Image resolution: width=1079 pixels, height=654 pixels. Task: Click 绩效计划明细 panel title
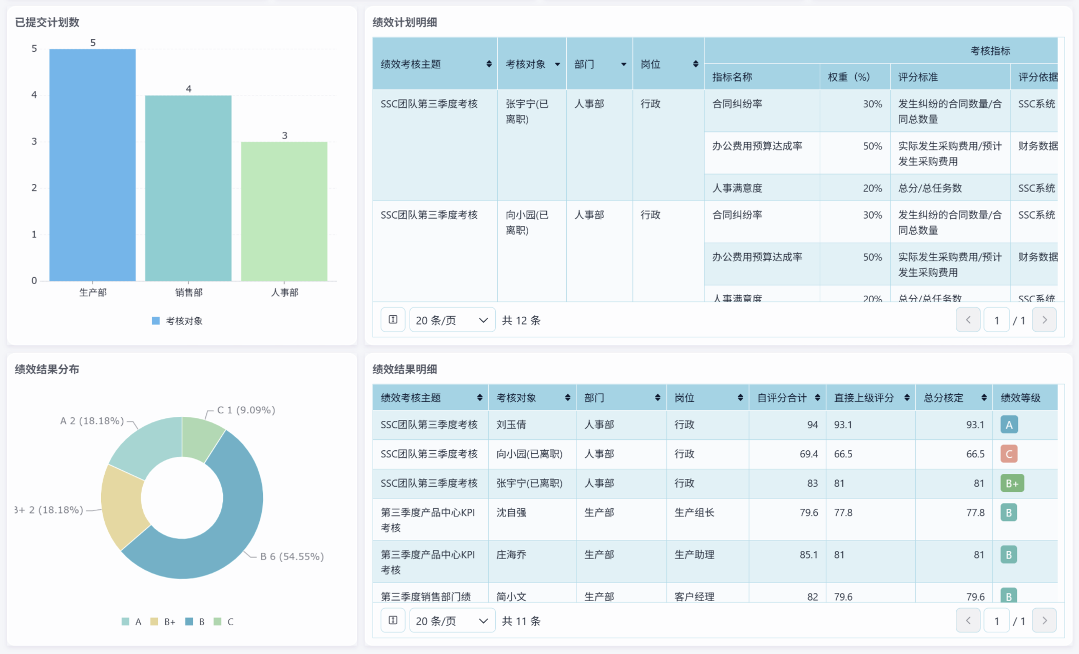pyautogui.click(x=404, y=22)
